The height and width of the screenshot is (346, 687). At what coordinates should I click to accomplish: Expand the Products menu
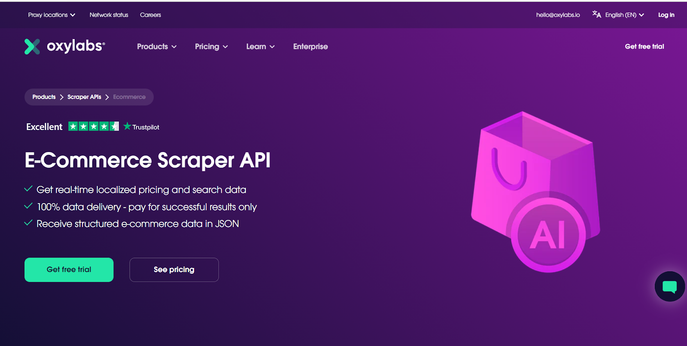[x=157, y=46]
